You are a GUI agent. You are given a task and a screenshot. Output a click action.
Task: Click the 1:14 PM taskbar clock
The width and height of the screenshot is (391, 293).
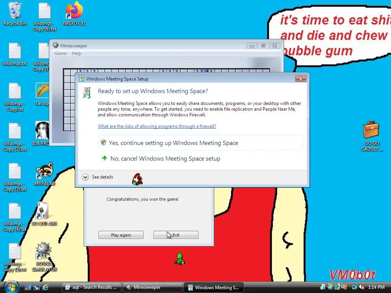(x=376, y=287)
